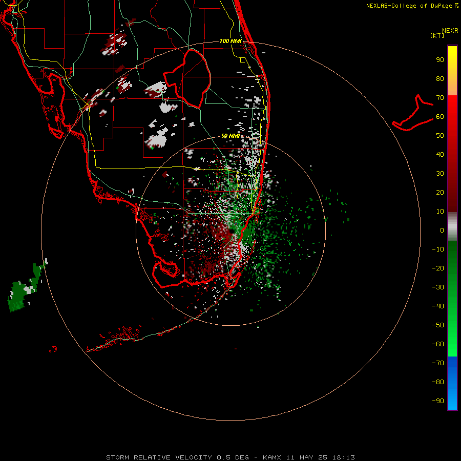461x461 pixels.
Task: Select the 100 NMI range ring label
Action: click(230, 41)
